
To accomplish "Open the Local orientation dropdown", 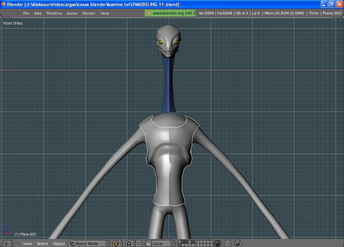I will [164, 244].
